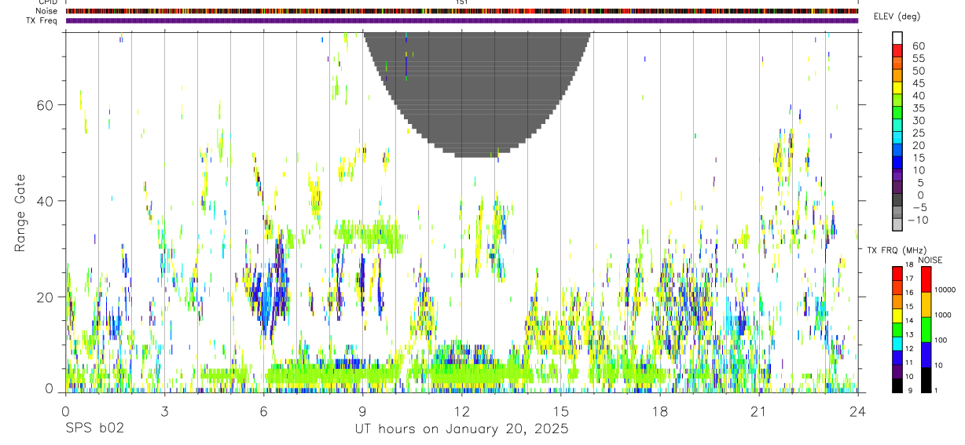The height and width of the screenshot is (445, 965).
Task: Click the 18 tick on the UT hours axis
Action: pos(659,412)
